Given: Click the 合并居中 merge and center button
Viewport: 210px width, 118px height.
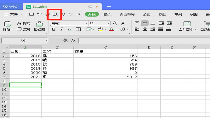Looking at the screenshot, I should point(187,26).
